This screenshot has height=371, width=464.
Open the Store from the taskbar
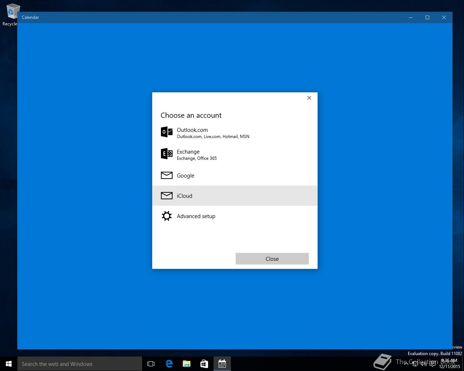204,364
